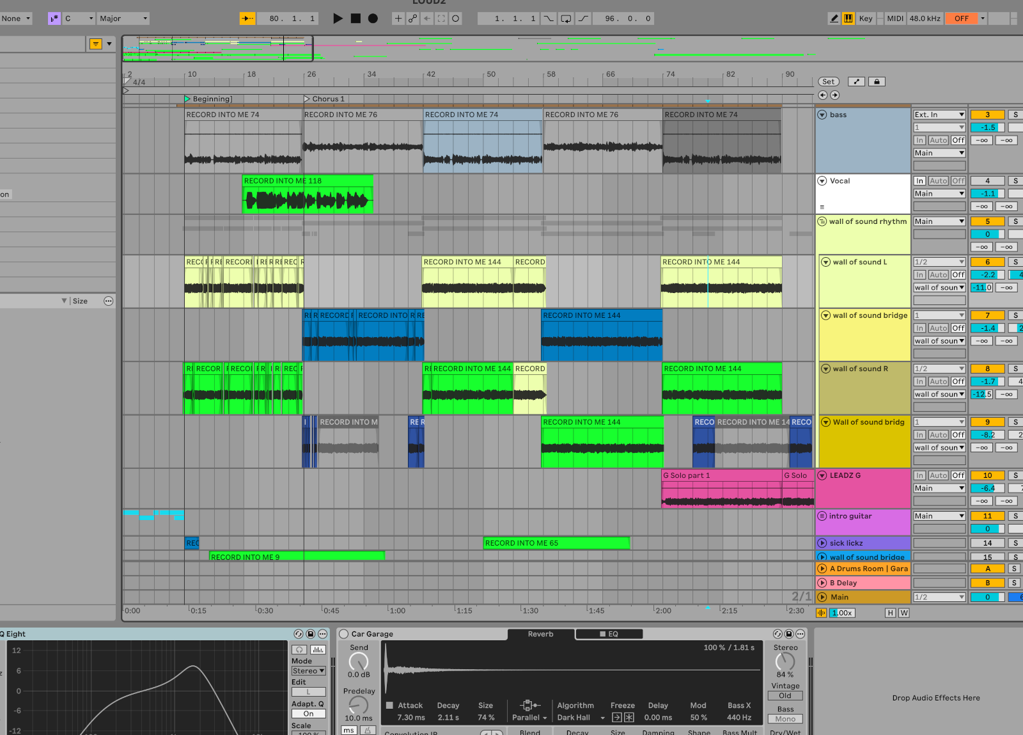Click the lock envelopes icon
Screen dimensions: 1023x735
(x=877, y=81)
